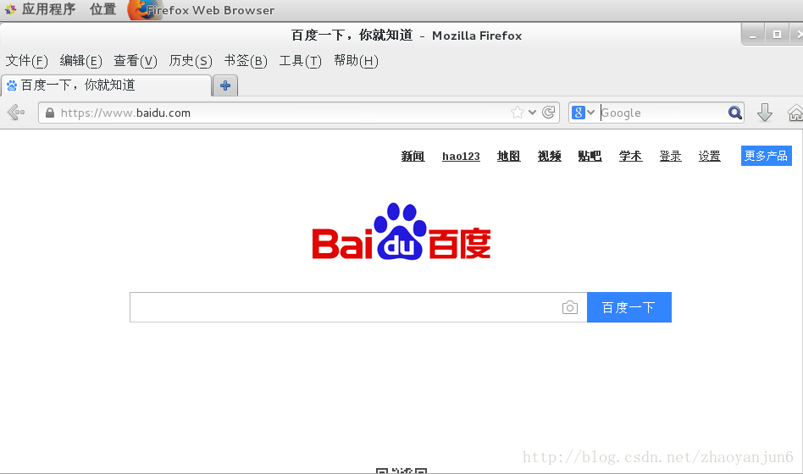Select the 百度一下，你就知道 tab
The image size is (803, 474).
click(107, 85)
